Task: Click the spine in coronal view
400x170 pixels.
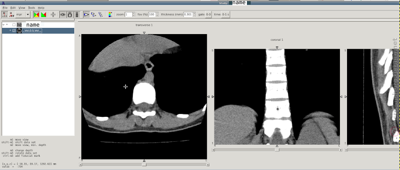Action: coord(277,94)
